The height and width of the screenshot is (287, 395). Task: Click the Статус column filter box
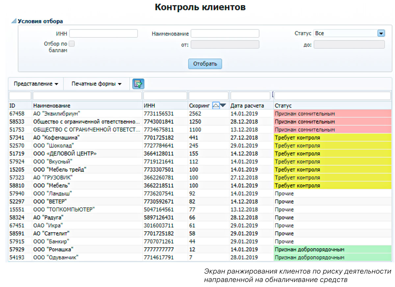pyautogui.click(x=332, y=96)
